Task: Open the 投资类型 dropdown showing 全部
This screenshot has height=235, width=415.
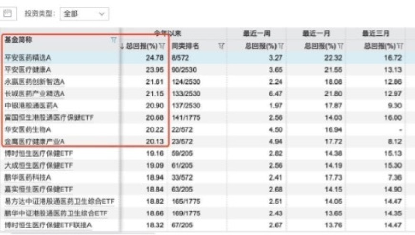Action: pyautogui.click(x=84, y=14)
